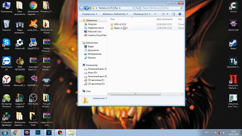The height and width of the screenshot is (136, 242).
Task: Select the Adobe Photoshop desktop archive icon
Action: point(47,45)
